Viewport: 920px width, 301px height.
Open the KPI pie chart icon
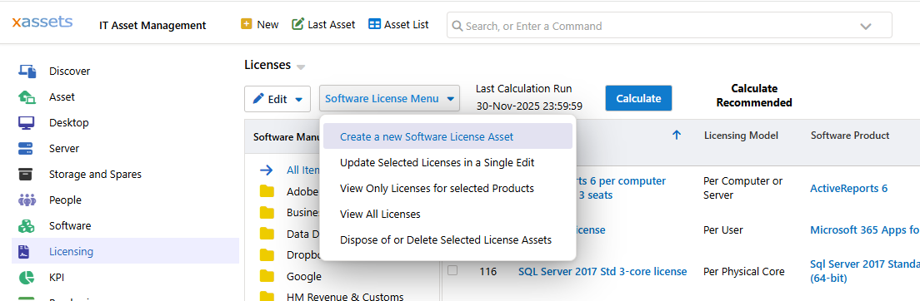tap(26, 277)
